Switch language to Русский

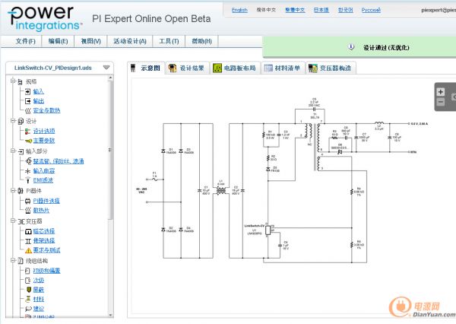pos(371,10)
